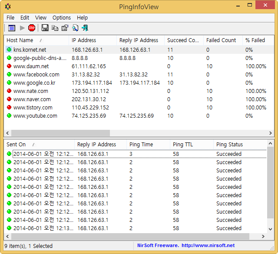Select the www.google.co.kr host row

point(139,82)
